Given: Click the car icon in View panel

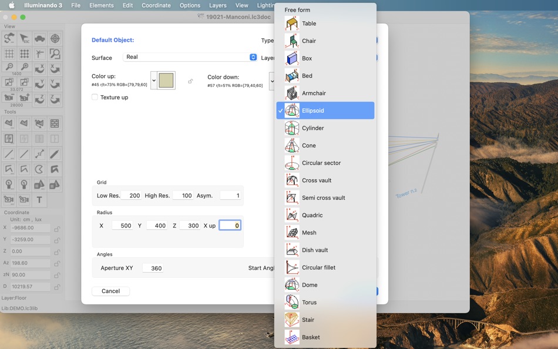Looking at the screenshot, I should click(x=39, y=38).
